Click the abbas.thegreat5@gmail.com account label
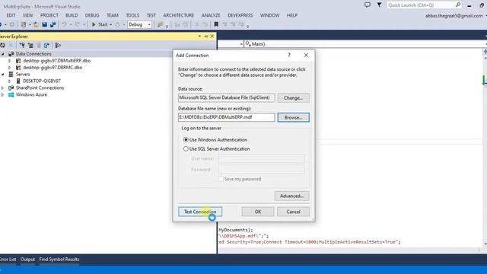The width and height of the screenshot is (487, 274). coord(454,15)
